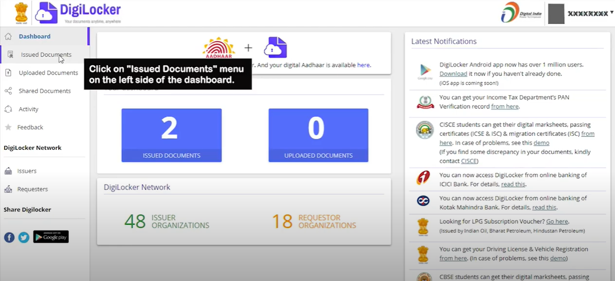This screenshot has width=615, height=281.
Task: Click the Uploaded Documents sidebar icon
Action: 8,73
